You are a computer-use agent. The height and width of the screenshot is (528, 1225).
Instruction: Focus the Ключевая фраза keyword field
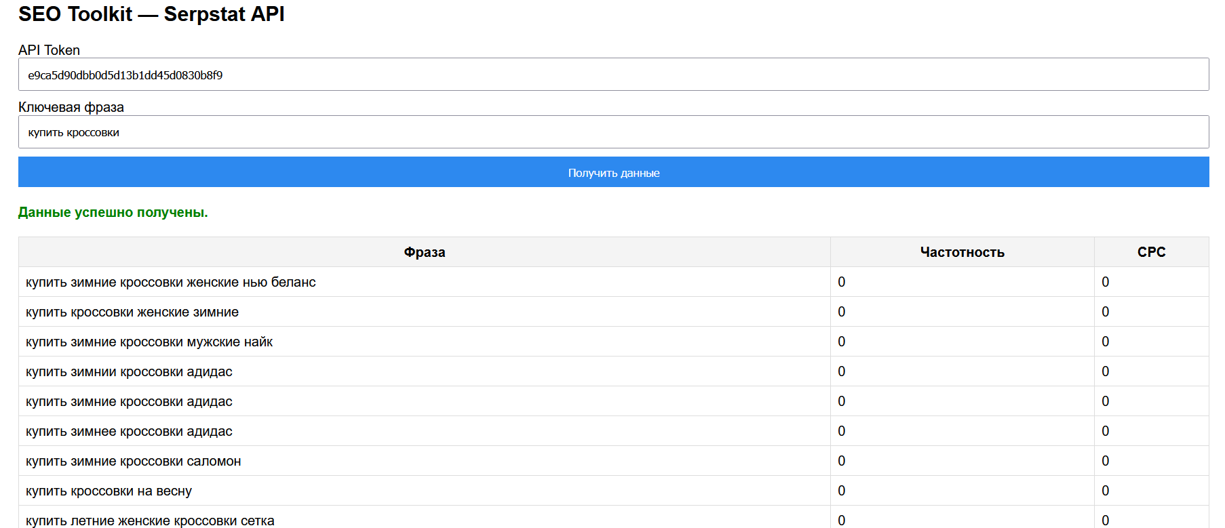coord(612,132)
